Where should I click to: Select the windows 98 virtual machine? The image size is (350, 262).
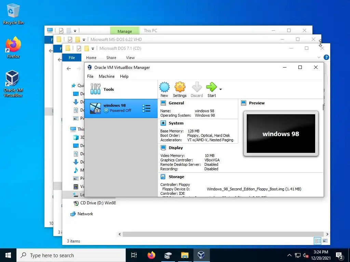coord(121,108)
